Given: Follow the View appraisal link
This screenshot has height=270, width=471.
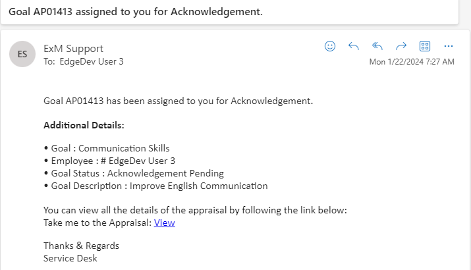Looking at the screenshot, I should tap(164, 223).
